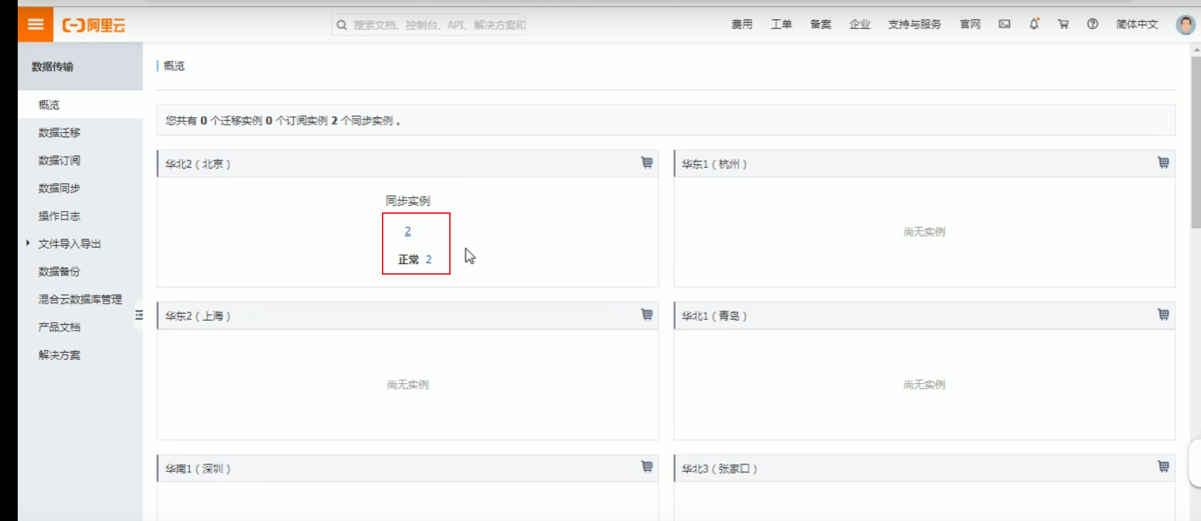Image resolution: width=1201 pixels, height=521 pixels.
Task: Click 尚无实例 in 华东1（杭州）card
Action: coord(924,231)
